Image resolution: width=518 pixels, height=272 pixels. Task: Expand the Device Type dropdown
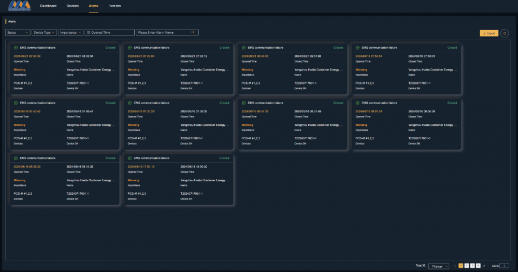pos(44,32)
